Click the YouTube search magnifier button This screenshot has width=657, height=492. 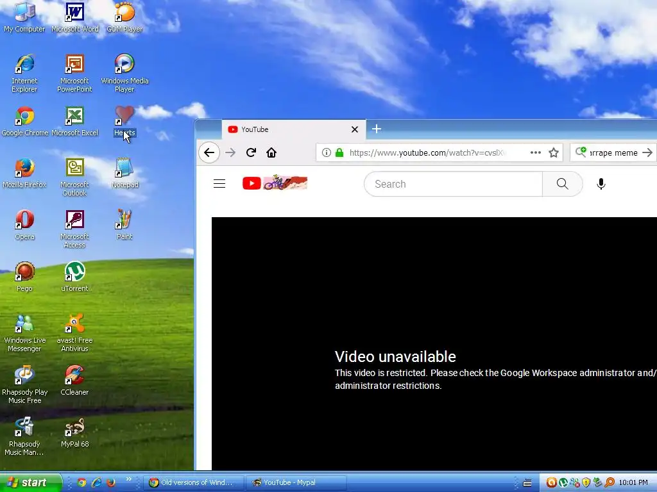click(x=562, y=184)
